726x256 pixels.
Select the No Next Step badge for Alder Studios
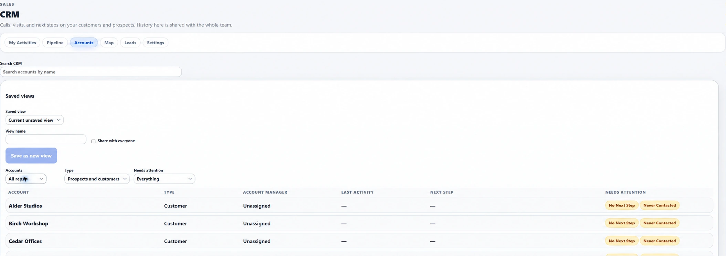point(622,205)
